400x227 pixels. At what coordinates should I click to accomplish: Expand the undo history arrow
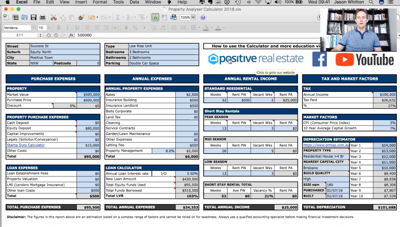pyautogui.click(x=97, y=17)
